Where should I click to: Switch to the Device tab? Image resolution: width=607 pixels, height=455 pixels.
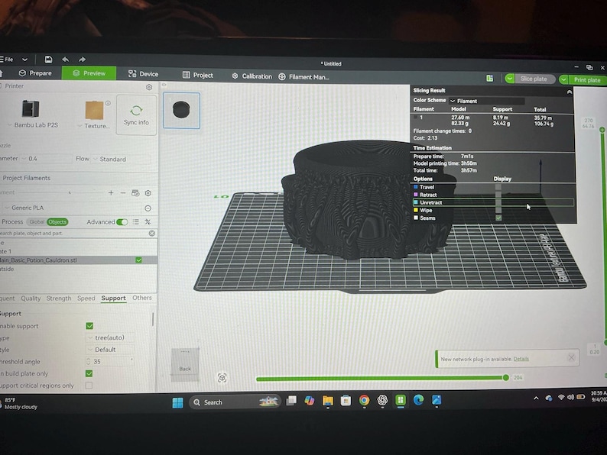(143, 74)
